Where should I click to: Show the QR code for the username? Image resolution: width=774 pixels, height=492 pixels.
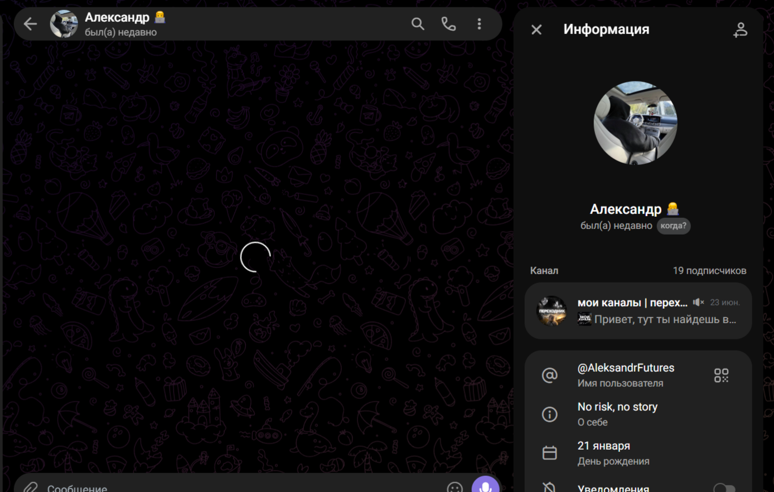(721, 375)
